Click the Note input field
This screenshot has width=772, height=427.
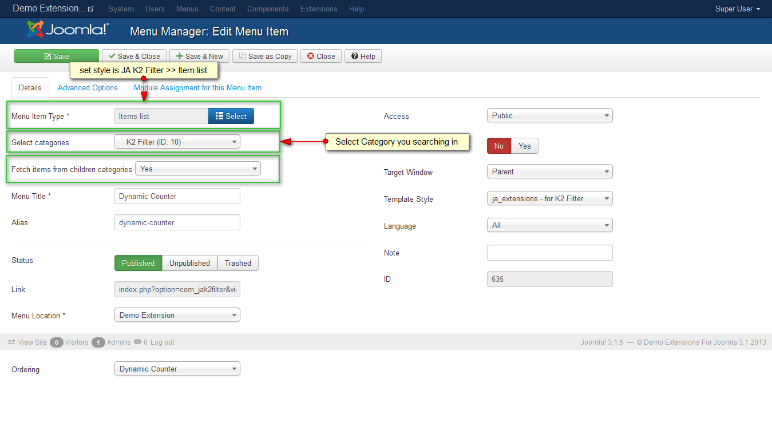point(550,253)
